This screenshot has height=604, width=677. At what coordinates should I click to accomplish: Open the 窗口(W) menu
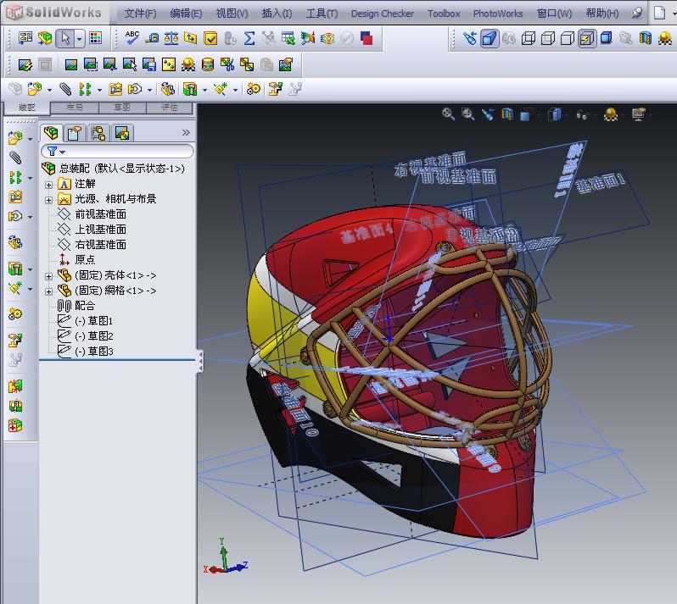coord(554,14)
